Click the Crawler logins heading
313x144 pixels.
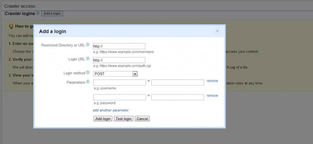(20, 14)
